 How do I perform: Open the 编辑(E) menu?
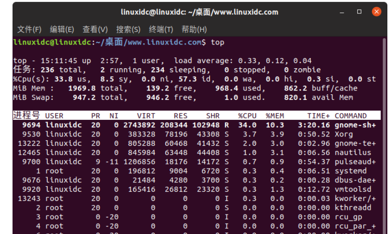(62, 30)
